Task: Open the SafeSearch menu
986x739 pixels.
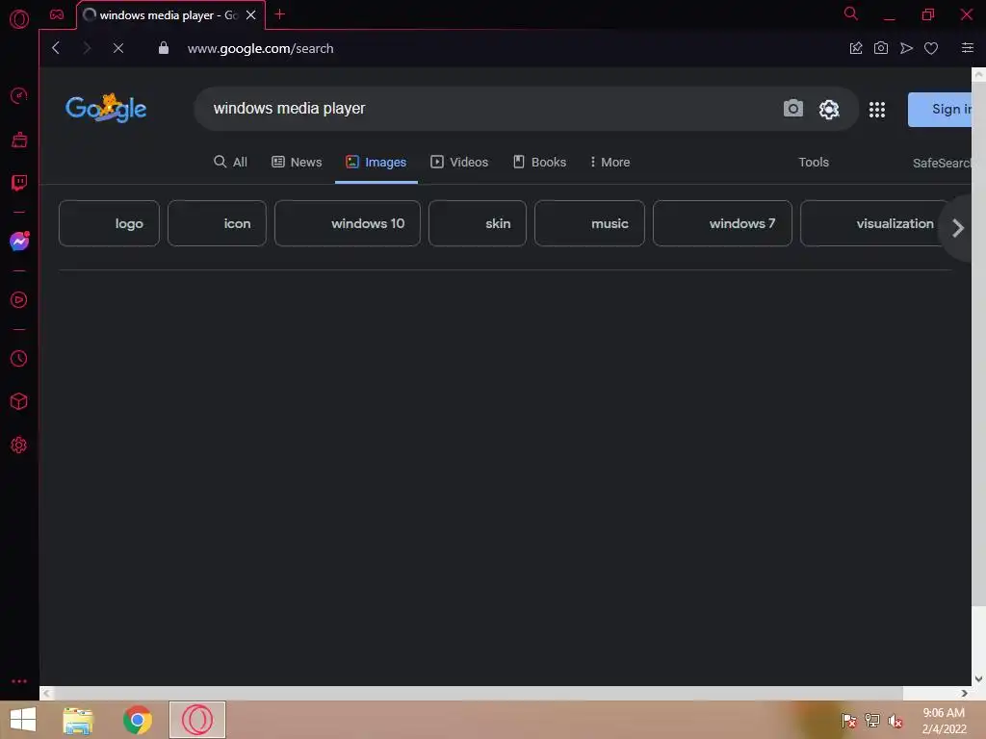Action: [x=942, y=163]
